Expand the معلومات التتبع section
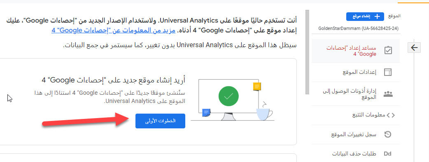 tap(356, 115)
